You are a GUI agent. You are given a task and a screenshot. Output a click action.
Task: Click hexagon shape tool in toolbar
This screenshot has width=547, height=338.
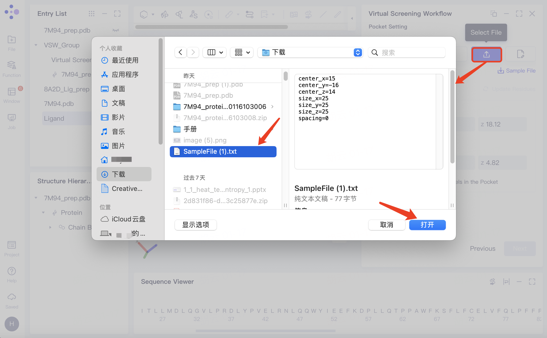(144, 15)
